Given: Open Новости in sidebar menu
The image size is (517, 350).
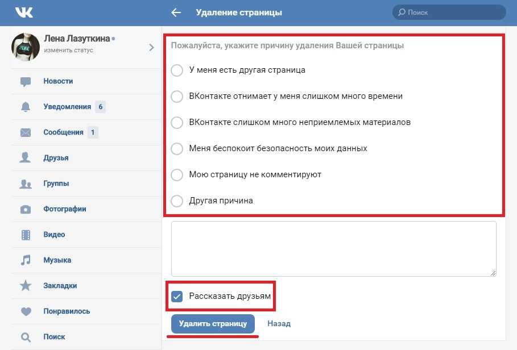Looking at the screenshot, I should [x=86, y=81].
